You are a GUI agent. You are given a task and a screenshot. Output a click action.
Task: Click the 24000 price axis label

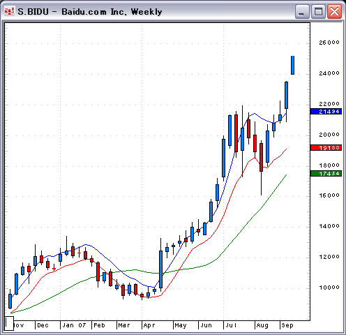coord(329,73)
